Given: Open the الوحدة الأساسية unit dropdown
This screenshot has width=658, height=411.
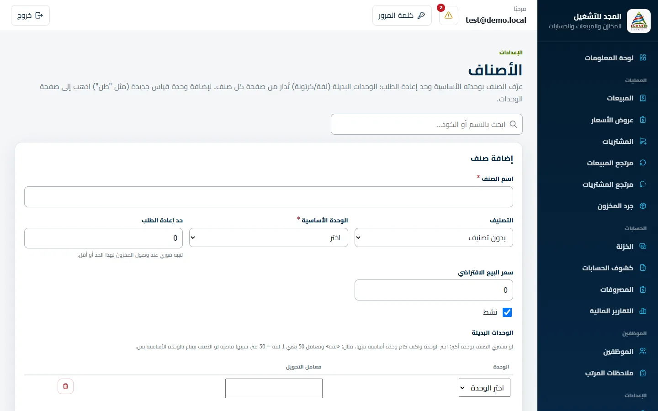Looking at the screenshot, I should click(269, 237).
